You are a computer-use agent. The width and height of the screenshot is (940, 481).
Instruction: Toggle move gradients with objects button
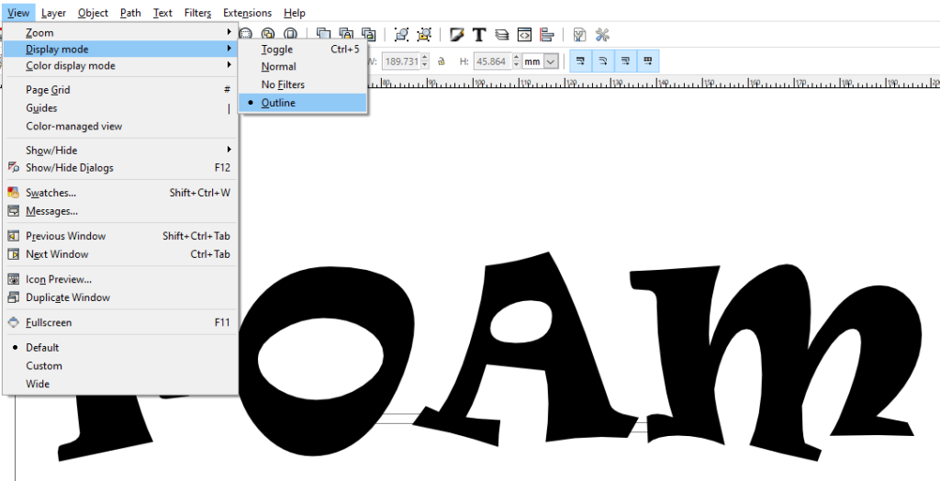tap(625, 61)
